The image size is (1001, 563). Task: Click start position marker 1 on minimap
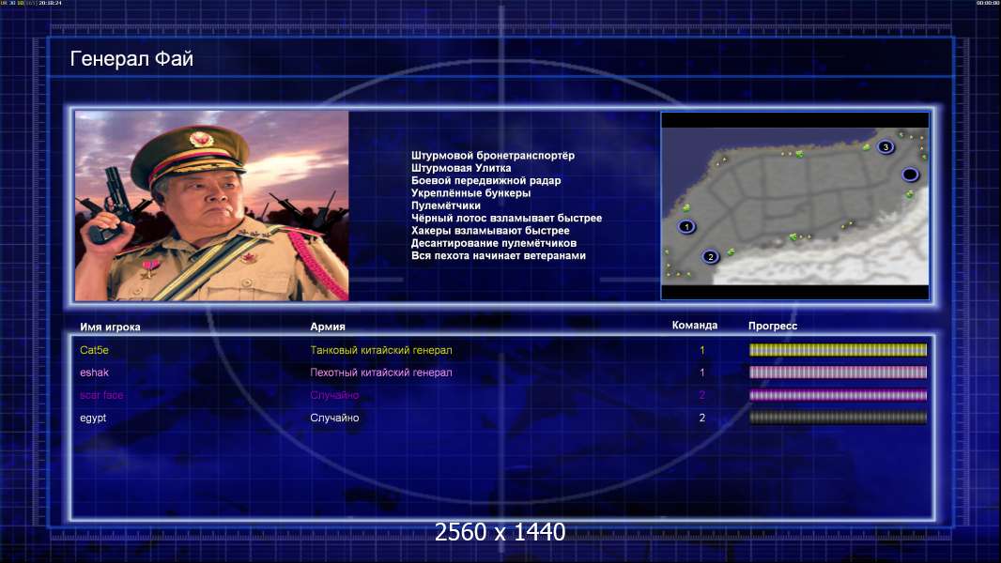click(686, 226)
